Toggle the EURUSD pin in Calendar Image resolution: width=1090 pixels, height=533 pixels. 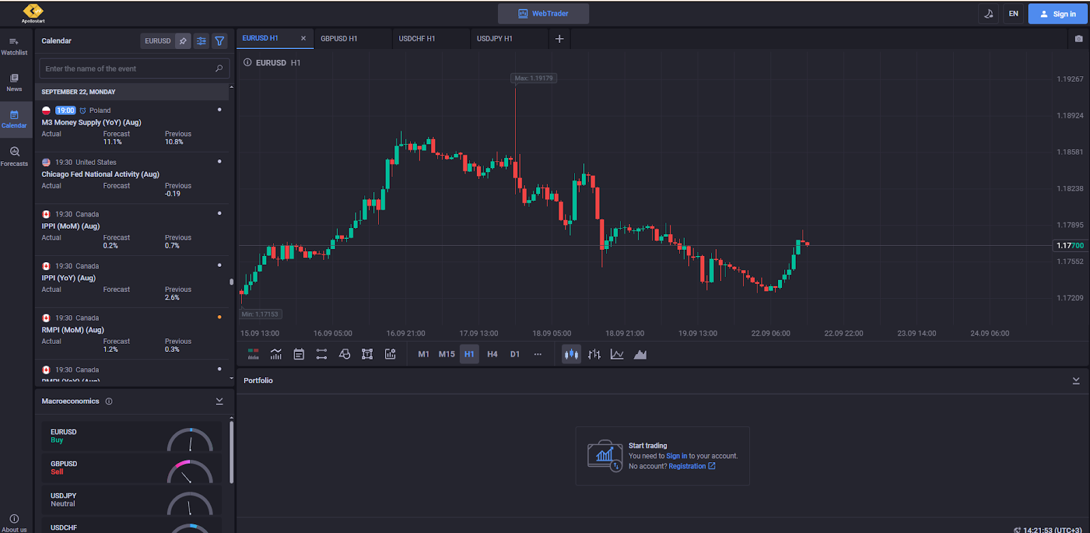(183, 41)
